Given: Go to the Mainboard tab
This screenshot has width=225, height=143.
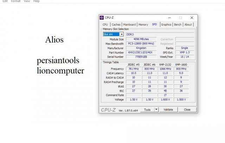Looking at the screenshot, I should (x=129, y=25).
